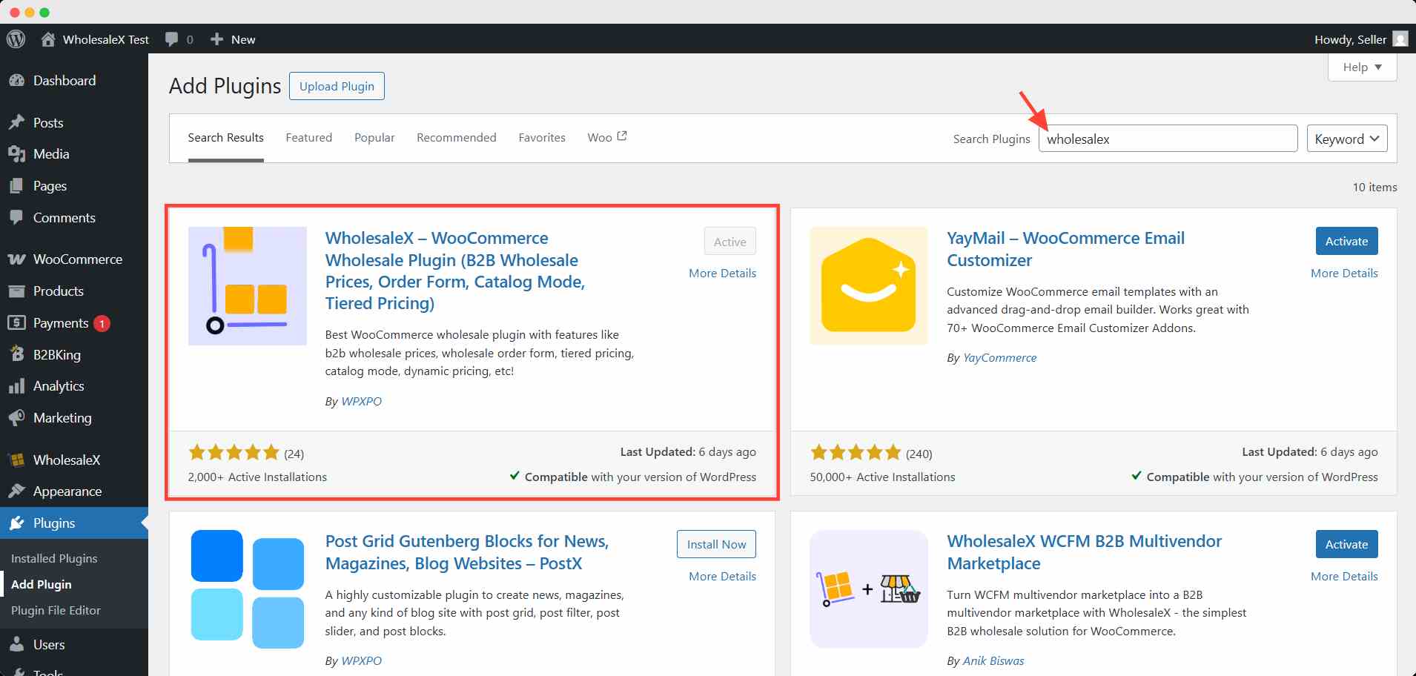Click the Anik Biswas author link
The height and width of the screenshot is (676, 1416).
point(993,661)
